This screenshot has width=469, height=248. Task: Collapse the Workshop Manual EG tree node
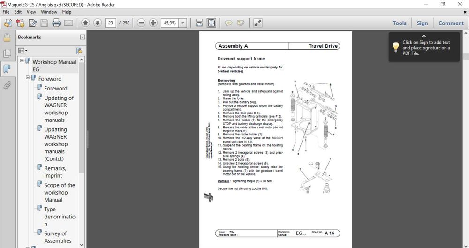(x=22, y=60)
